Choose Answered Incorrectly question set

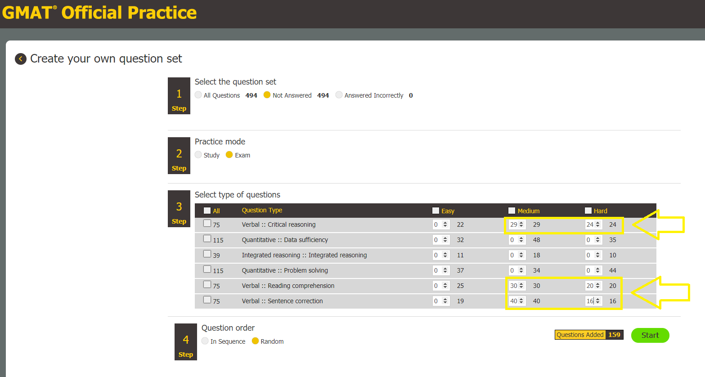point(339,95)
